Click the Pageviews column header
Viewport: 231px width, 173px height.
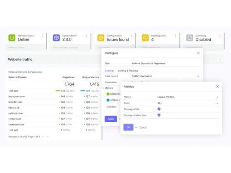[68, 77]
